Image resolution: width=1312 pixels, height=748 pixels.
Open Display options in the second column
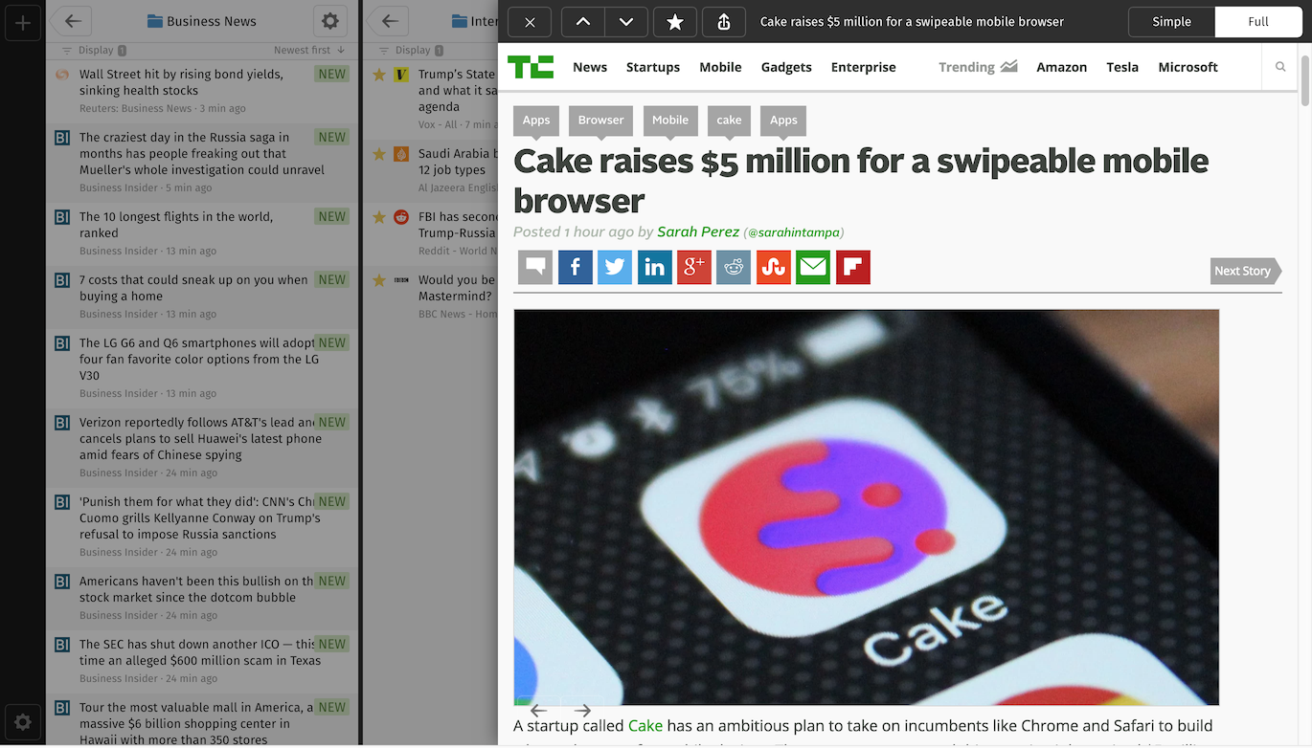411,50
